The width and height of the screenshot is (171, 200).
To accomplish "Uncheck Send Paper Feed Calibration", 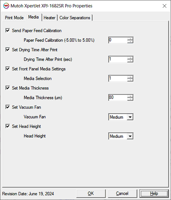I will (x=8, y=31).
